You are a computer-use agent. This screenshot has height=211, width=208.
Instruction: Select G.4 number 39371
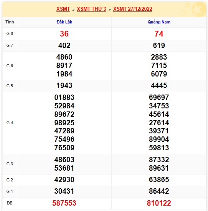(x=159, y=131)
